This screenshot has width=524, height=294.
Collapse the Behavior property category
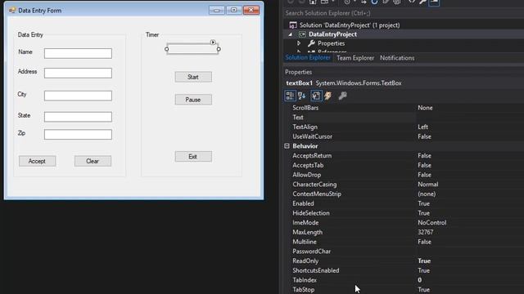(x=287, y=146)
